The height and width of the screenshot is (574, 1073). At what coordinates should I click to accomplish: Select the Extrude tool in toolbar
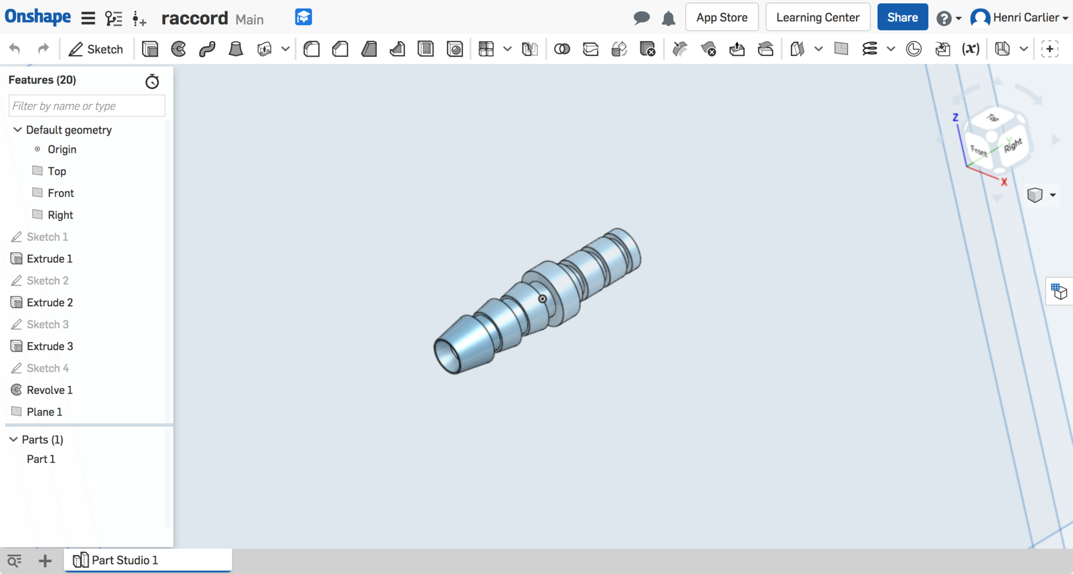click(x=150, y=49)
